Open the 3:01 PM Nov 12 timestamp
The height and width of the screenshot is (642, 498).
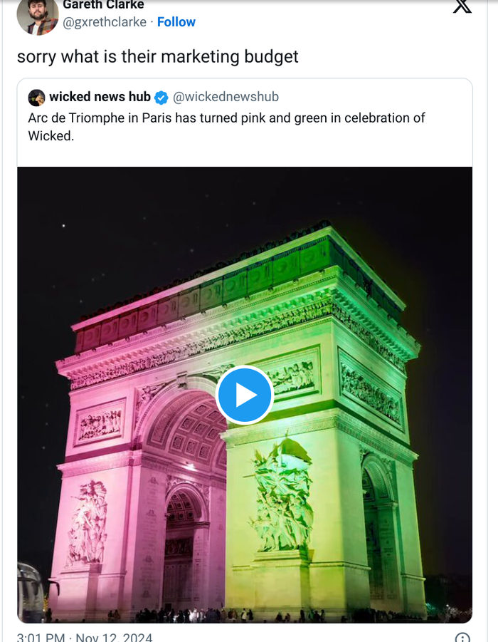tap(84, 637)
